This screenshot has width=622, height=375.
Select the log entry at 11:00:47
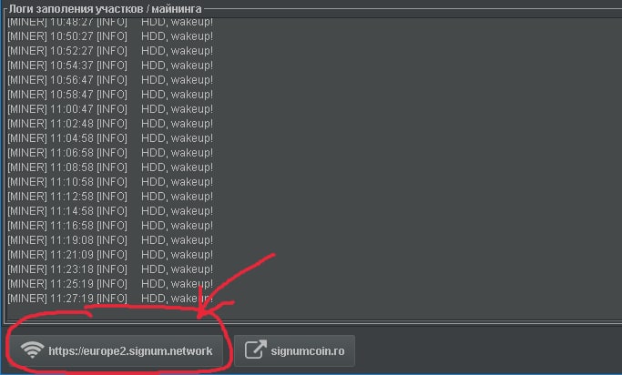tap(110, 109)
